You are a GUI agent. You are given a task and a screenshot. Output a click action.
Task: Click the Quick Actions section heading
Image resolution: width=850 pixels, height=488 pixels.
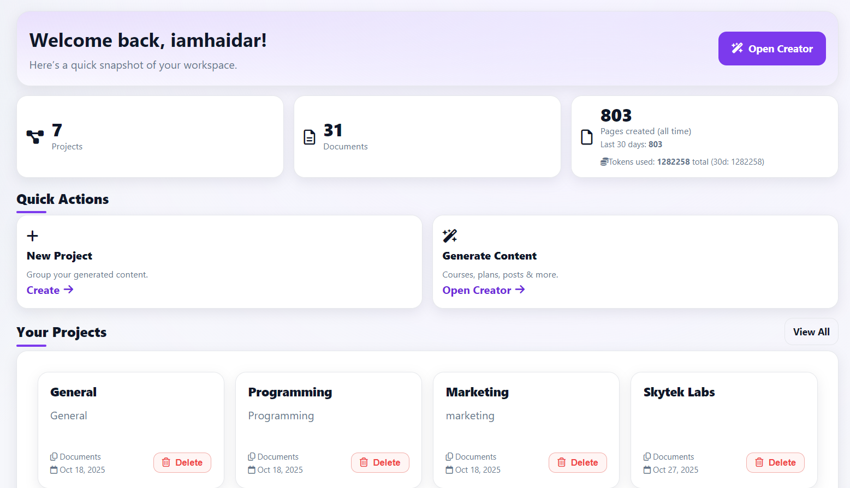click(x=62, y=199)
